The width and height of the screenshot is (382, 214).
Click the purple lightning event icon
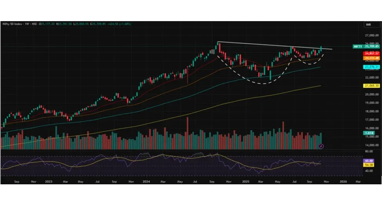point(321,146)
